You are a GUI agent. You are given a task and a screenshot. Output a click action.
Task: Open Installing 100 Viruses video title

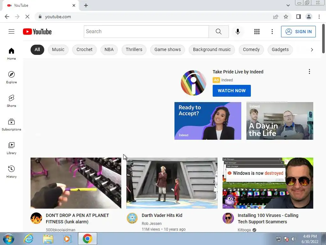pyautogui.click(x=268, y=219)
